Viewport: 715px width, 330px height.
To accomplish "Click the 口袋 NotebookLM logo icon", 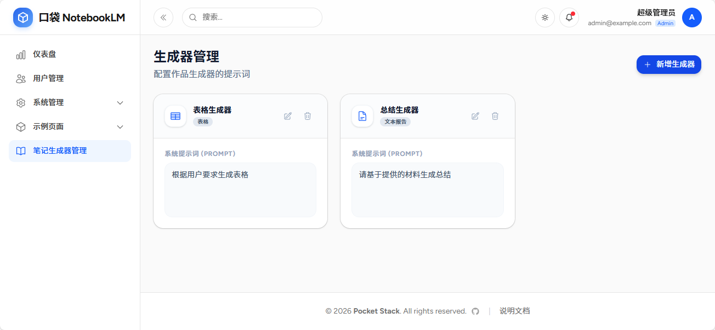I will [22, 17].
